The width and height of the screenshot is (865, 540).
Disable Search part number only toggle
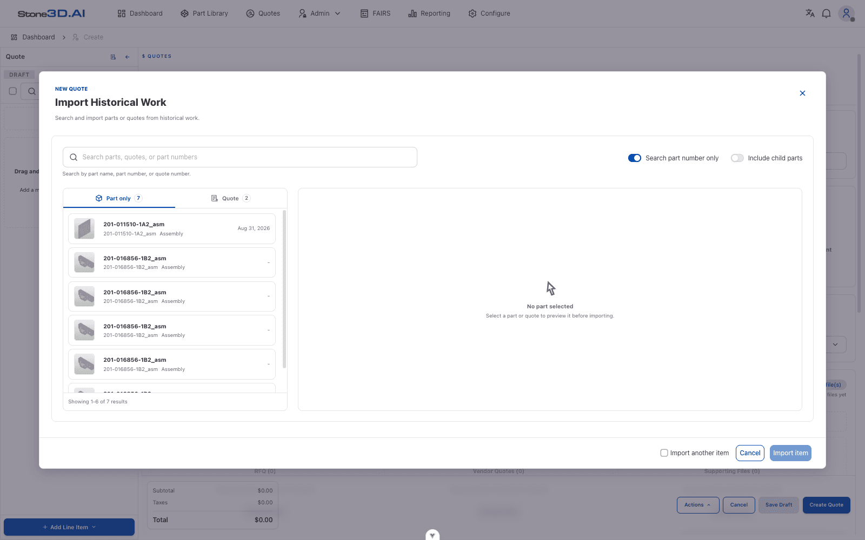pyautogui.click(x=635, y=158)
